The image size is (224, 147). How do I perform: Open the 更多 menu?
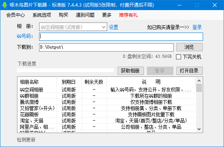click(107, 15)
